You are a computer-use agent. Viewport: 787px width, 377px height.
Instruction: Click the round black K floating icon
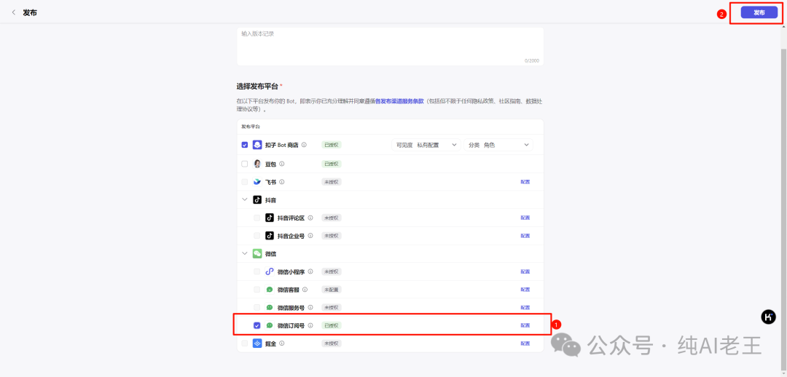click(x=769, y=317)
